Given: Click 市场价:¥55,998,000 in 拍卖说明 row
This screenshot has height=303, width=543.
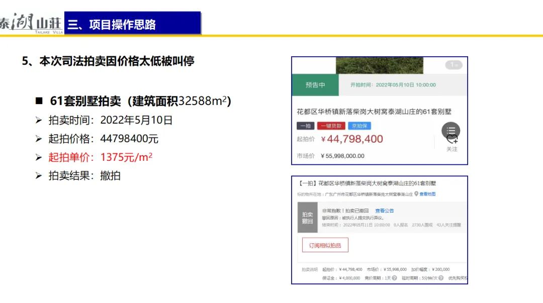Looking at the screenshot, I should (387, 269).
